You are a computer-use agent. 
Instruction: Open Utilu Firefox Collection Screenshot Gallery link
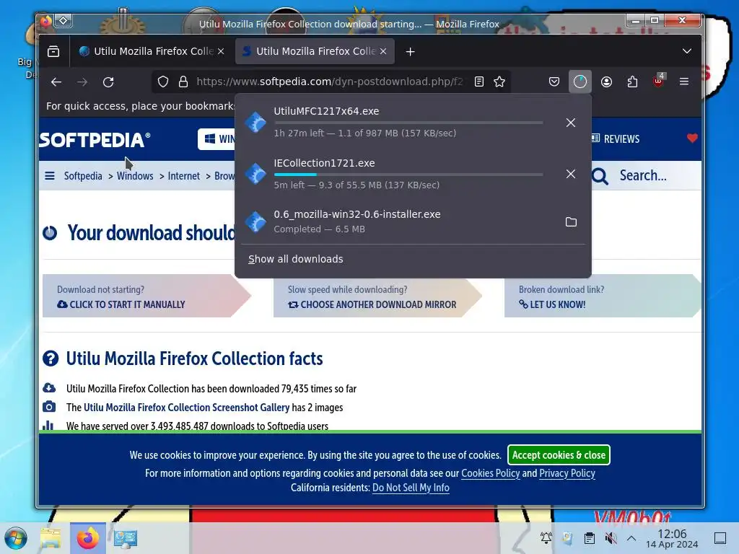point(187,408)
